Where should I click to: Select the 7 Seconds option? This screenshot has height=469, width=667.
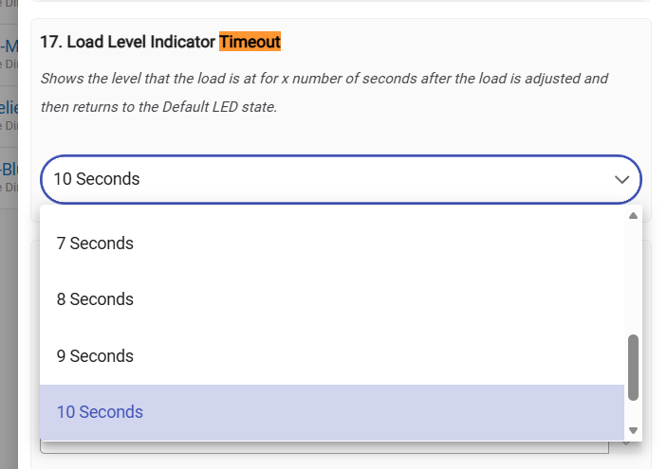(x=95, y=244)
